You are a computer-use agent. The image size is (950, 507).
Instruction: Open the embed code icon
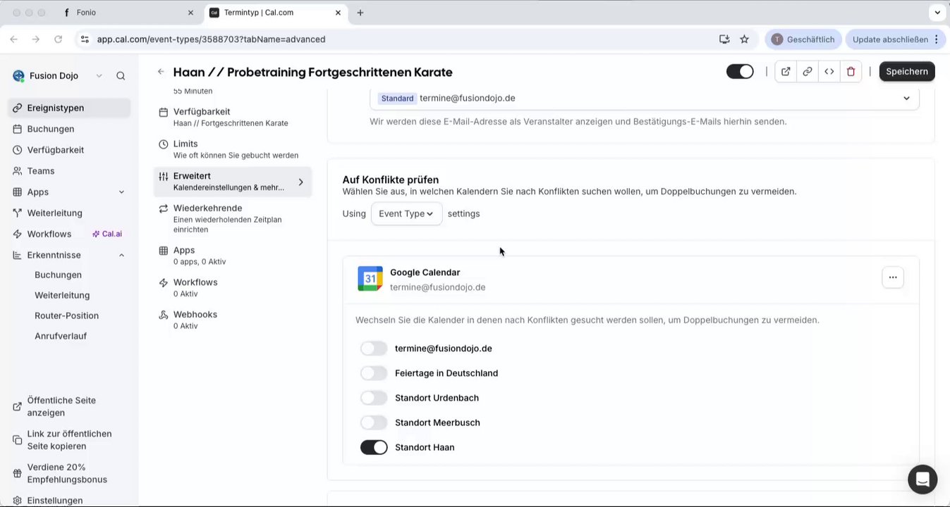[x=829, y=71]
